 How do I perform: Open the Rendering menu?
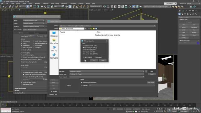click(x=64, y=3)
